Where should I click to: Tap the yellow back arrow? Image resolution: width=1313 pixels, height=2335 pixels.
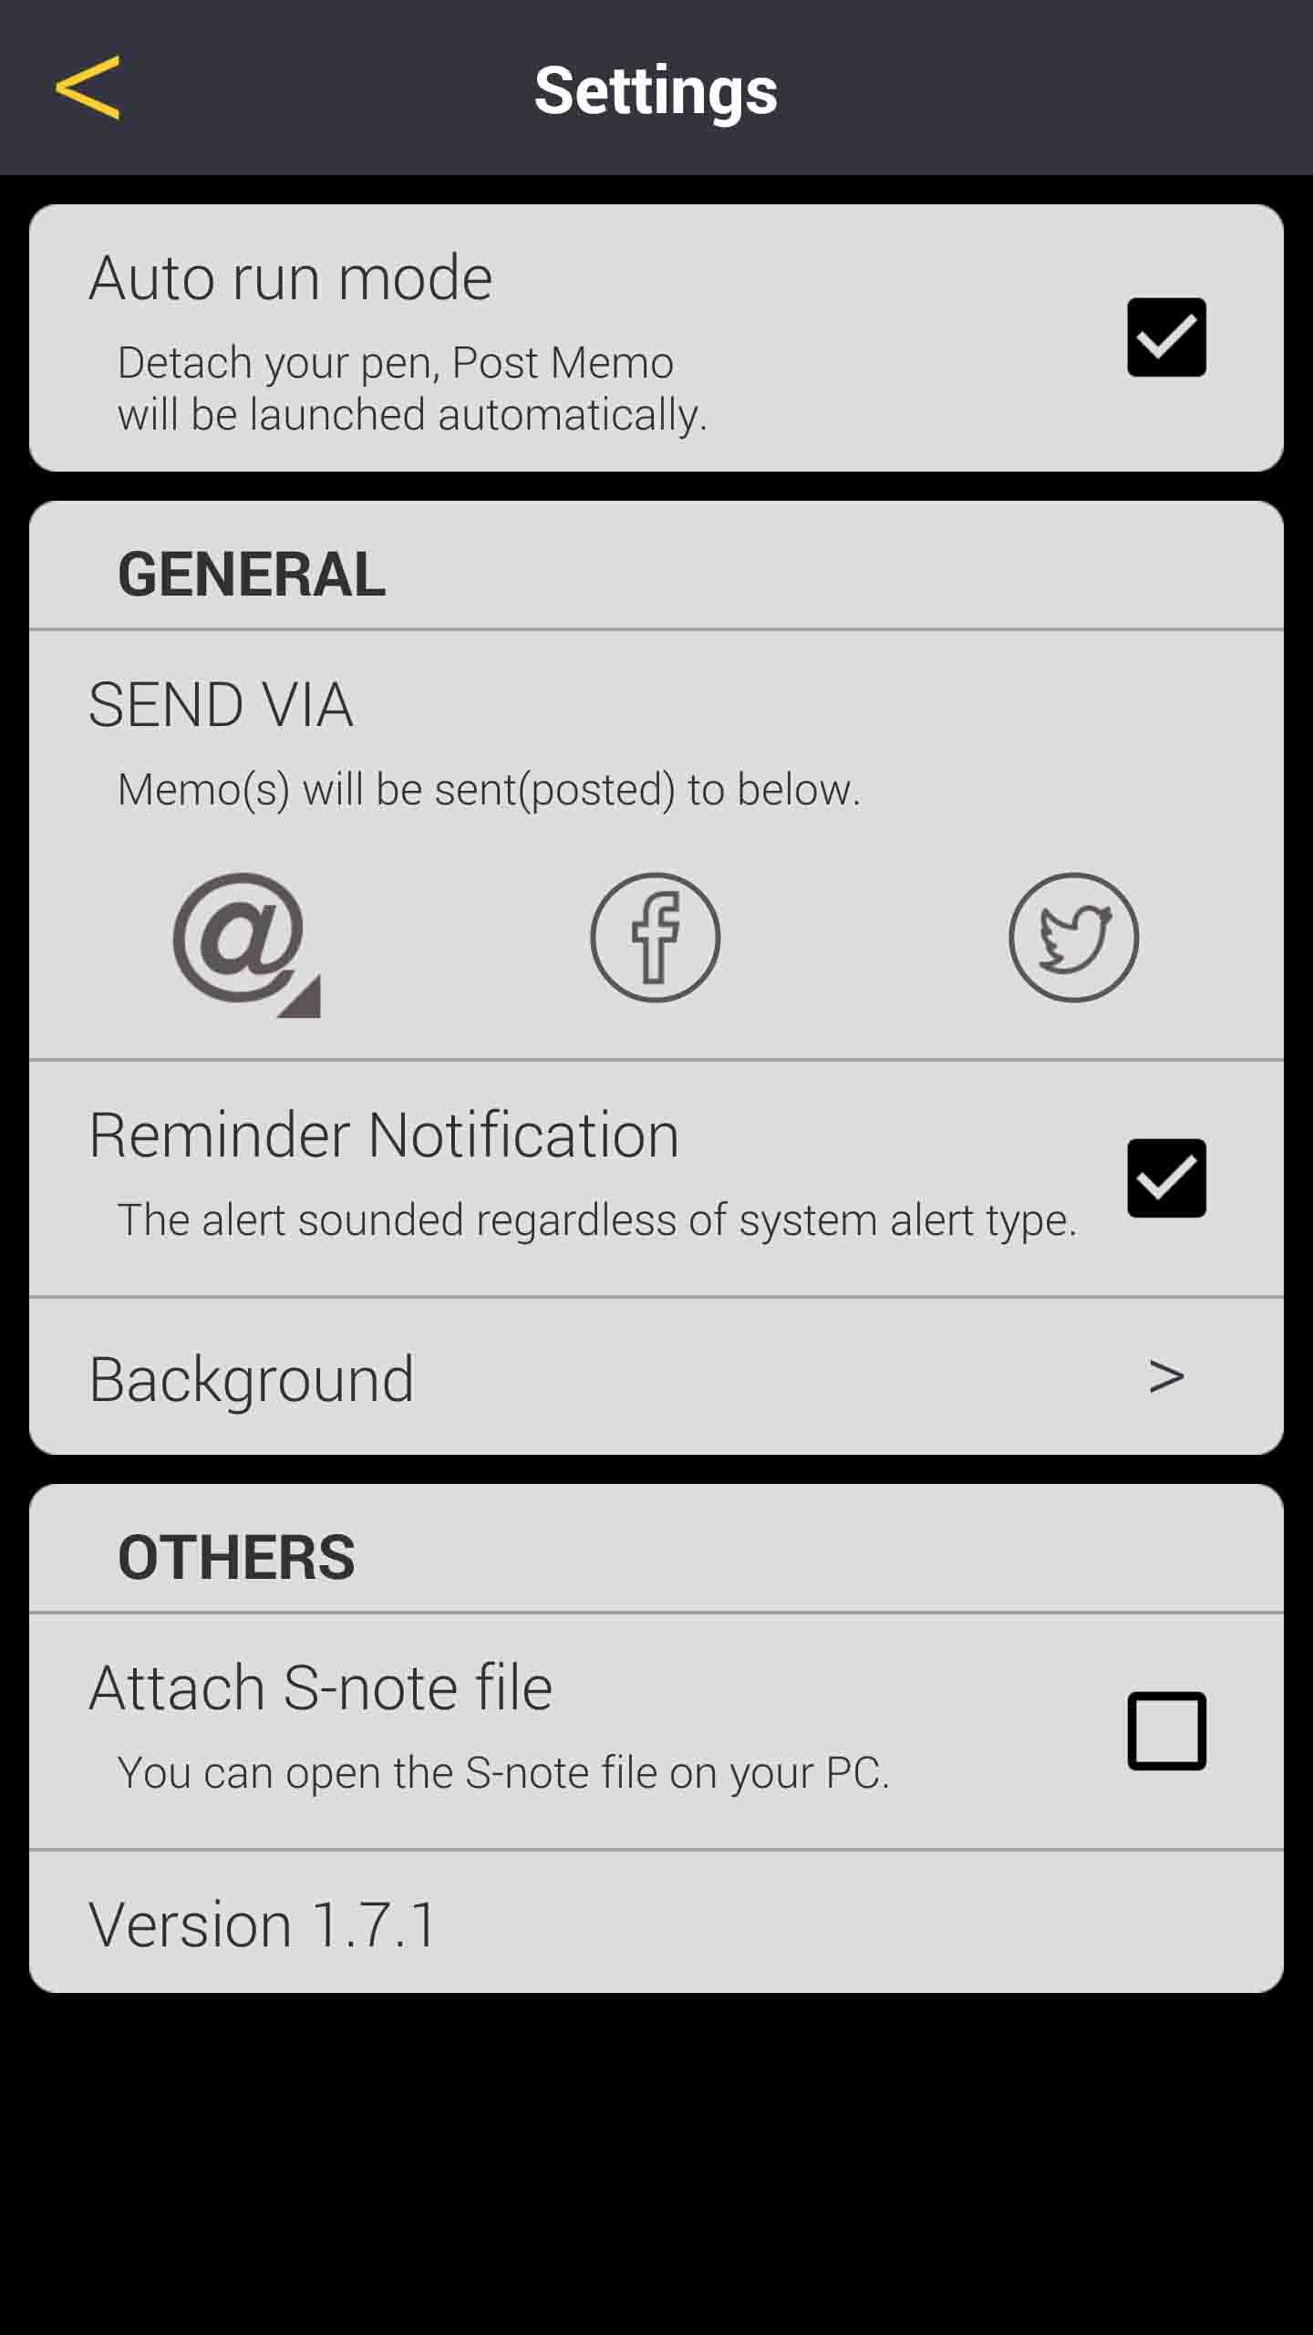tap(88, 88)
